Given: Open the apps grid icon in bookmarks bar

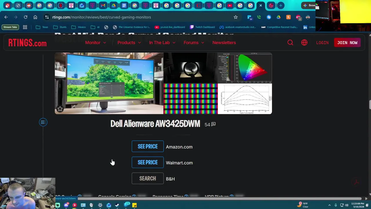Looking at the screenshot, I should click(25, 27).
